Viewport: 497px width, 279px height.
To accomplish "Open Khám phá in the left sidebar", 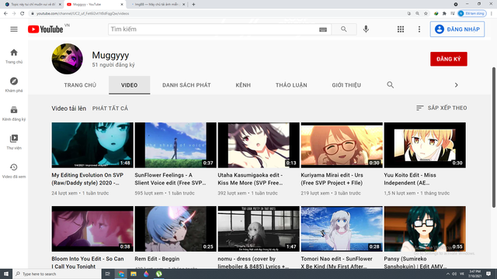I will pyautogui.click(x=14, y=84).
